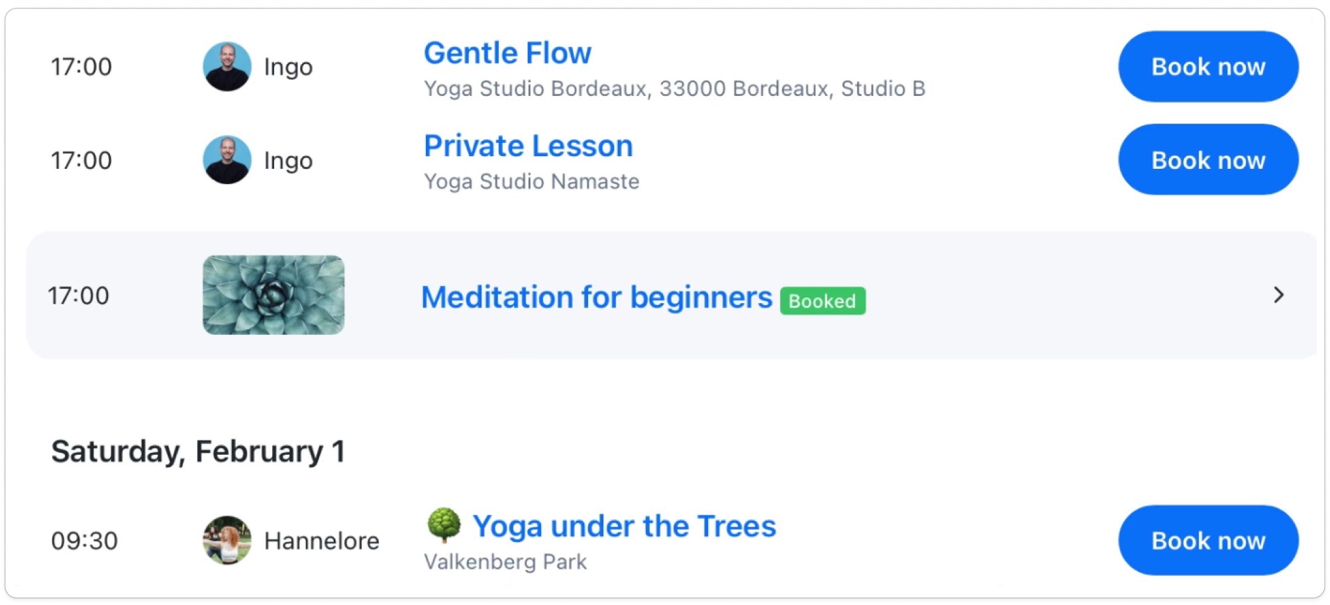
Task: Open the Private Lesson link
Action: (x=528, y=146)
